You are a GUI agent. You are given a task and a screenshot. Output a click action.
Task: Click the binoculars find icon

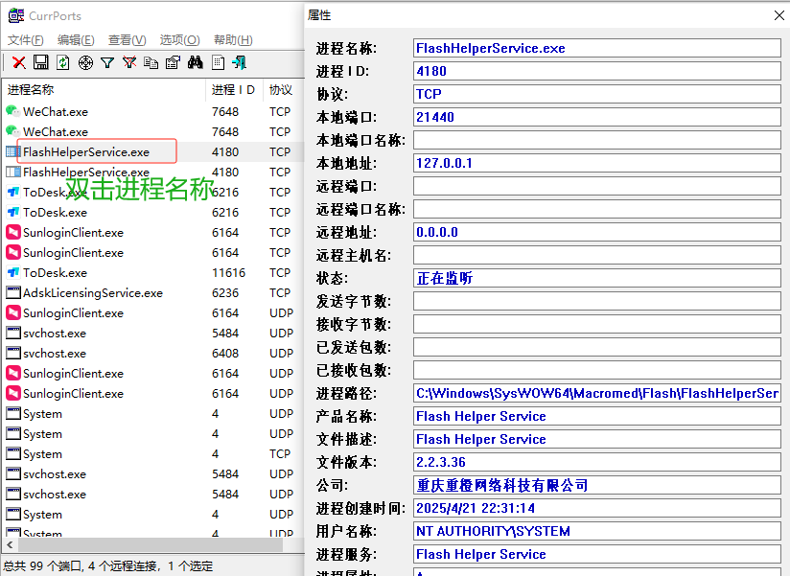195,62
